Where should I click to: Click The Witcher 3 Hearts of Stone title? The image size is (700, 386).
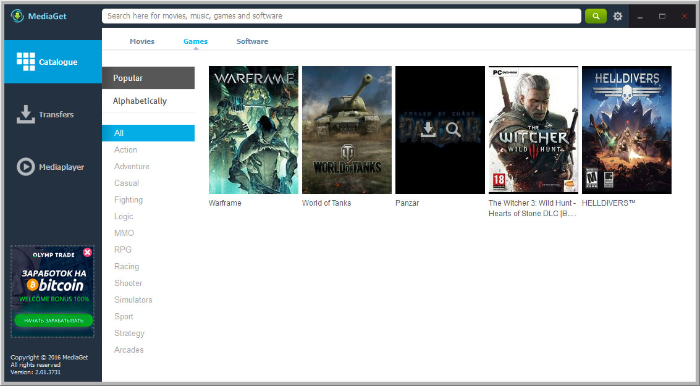tap(533, 208)
